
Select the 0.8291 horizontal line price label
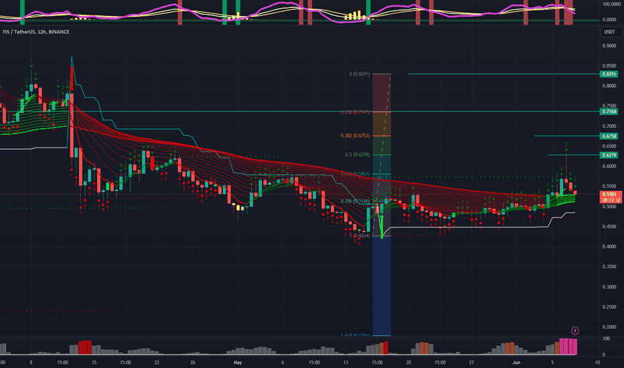(x=609, y=74)
